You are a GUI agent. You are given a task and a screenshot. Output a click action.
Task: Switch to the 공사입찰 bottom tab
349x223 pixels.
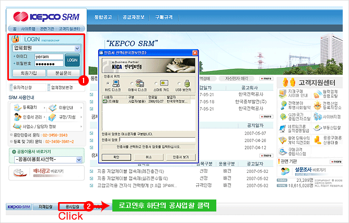point(72,207)
